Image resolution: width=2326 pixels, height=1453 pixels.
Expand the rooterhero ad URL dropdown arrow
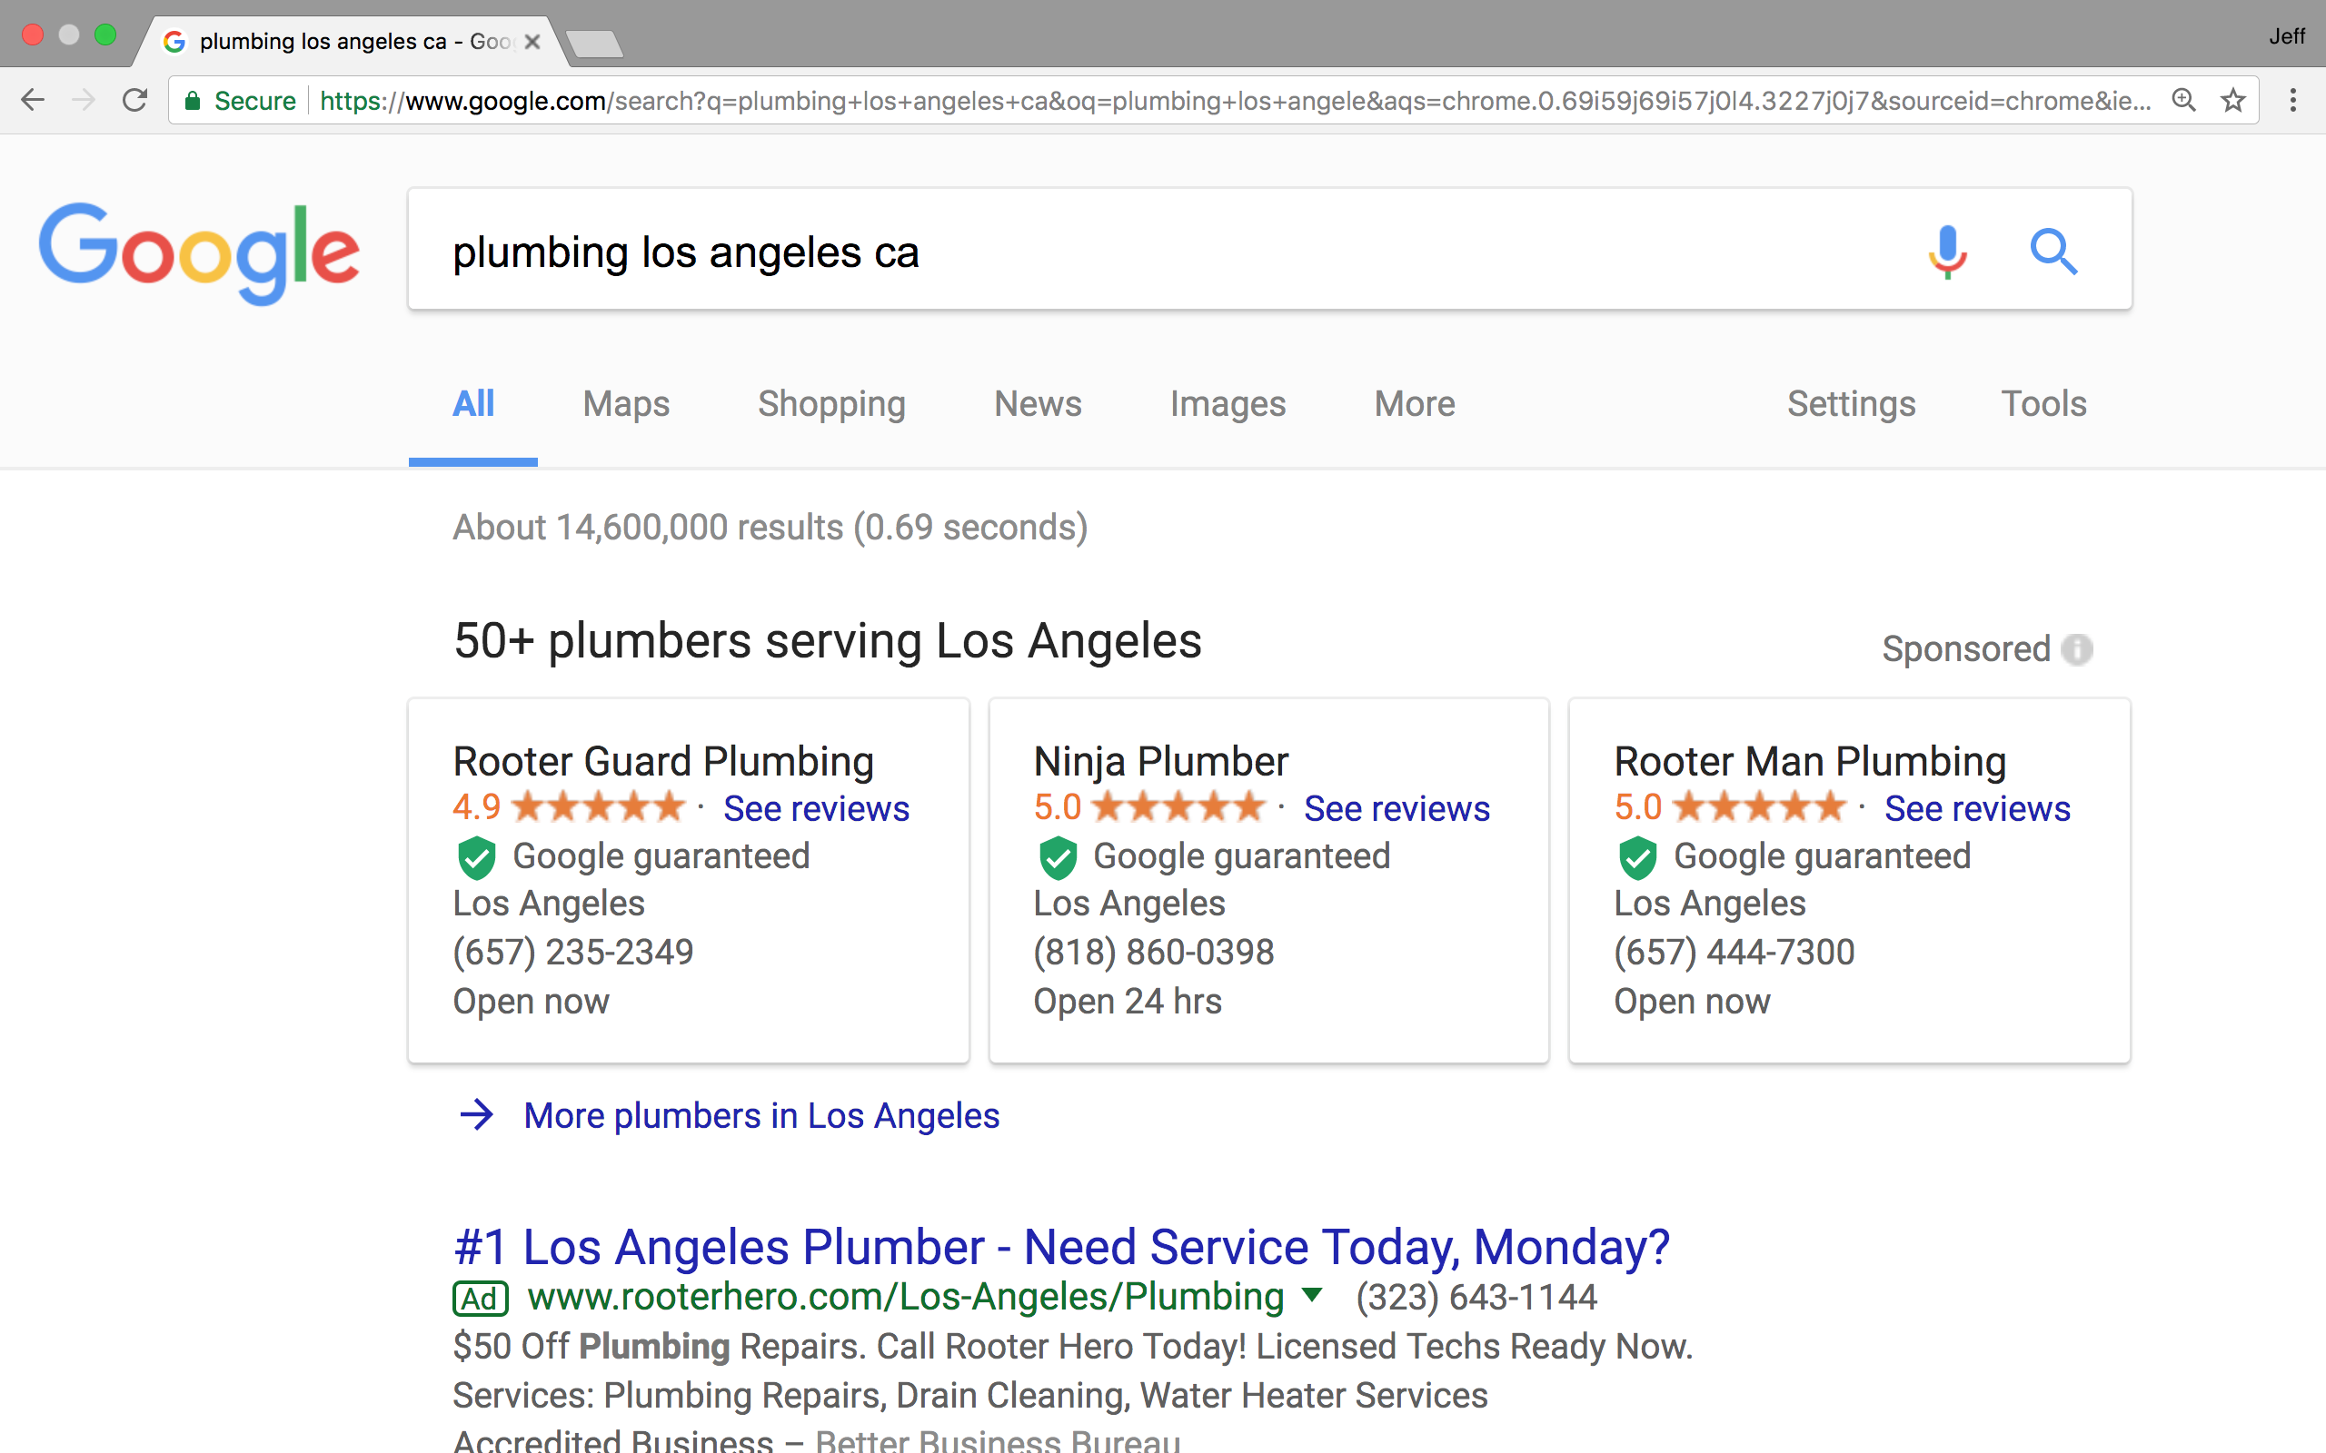1312,1295
